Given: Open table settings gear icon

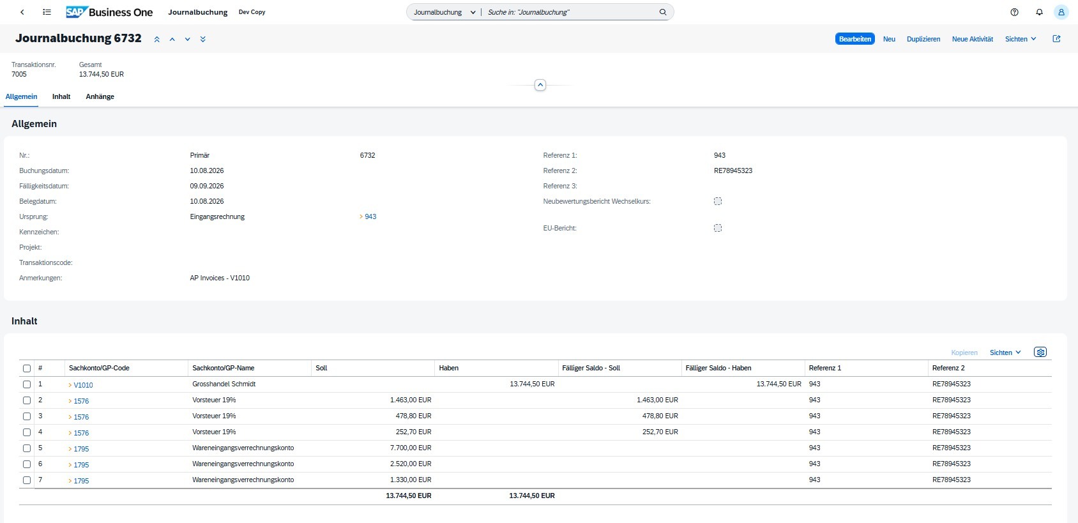Looking at the screenshot, I should click(x=1040, y=352).
